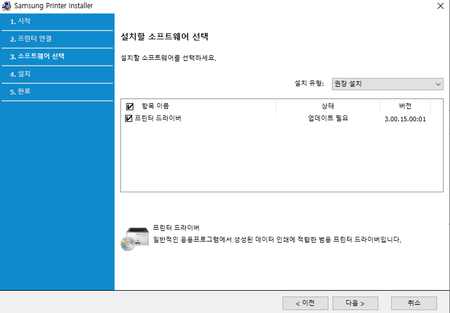Click the Samsung Printer Installer title icon
The image size is (450, 313).
6,6
